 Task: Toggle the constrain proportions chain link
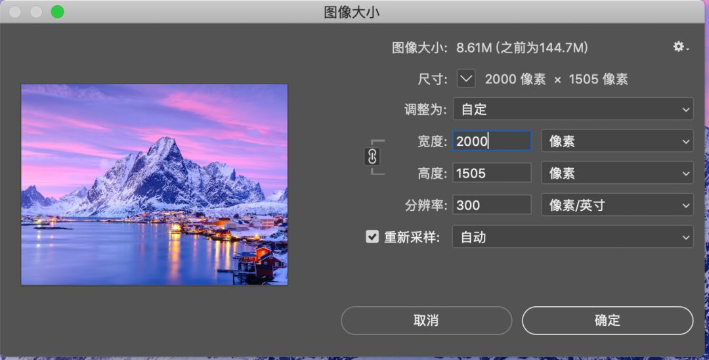pos(372,157)
